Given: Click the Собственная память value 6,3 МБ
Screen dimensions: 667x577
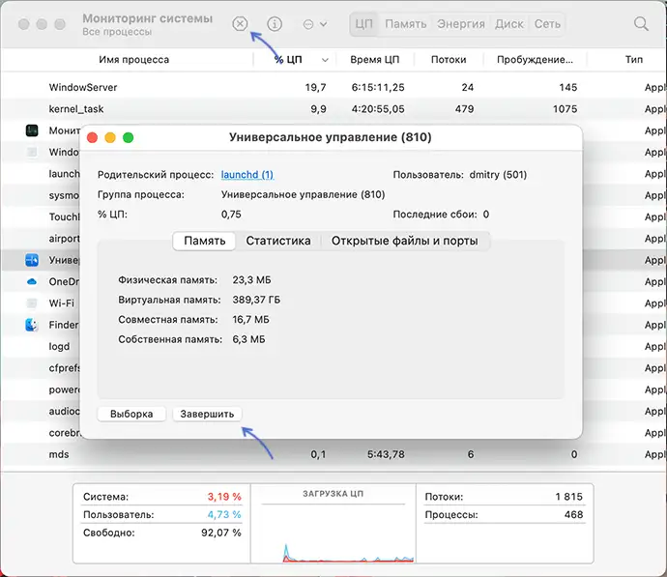Looking at the screenshot, I should click(x=248, y=340).
